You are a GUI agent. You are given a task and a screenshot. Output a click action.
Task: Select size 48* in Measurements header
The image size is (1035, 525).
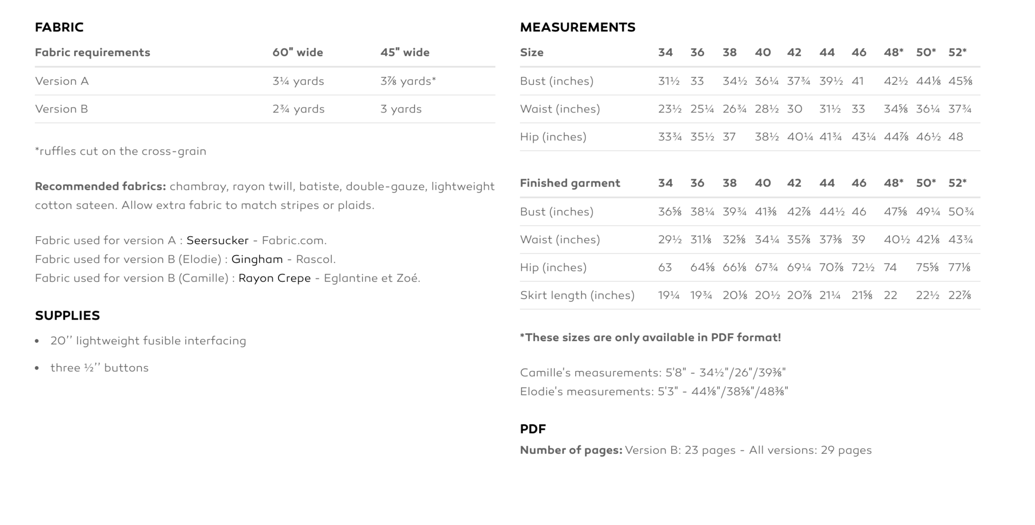click(x=893, y=52)
